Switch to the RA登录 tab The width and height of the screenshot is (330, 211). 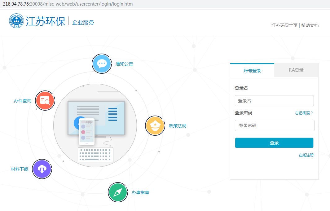pyautogui.click(x=296, y=70)
